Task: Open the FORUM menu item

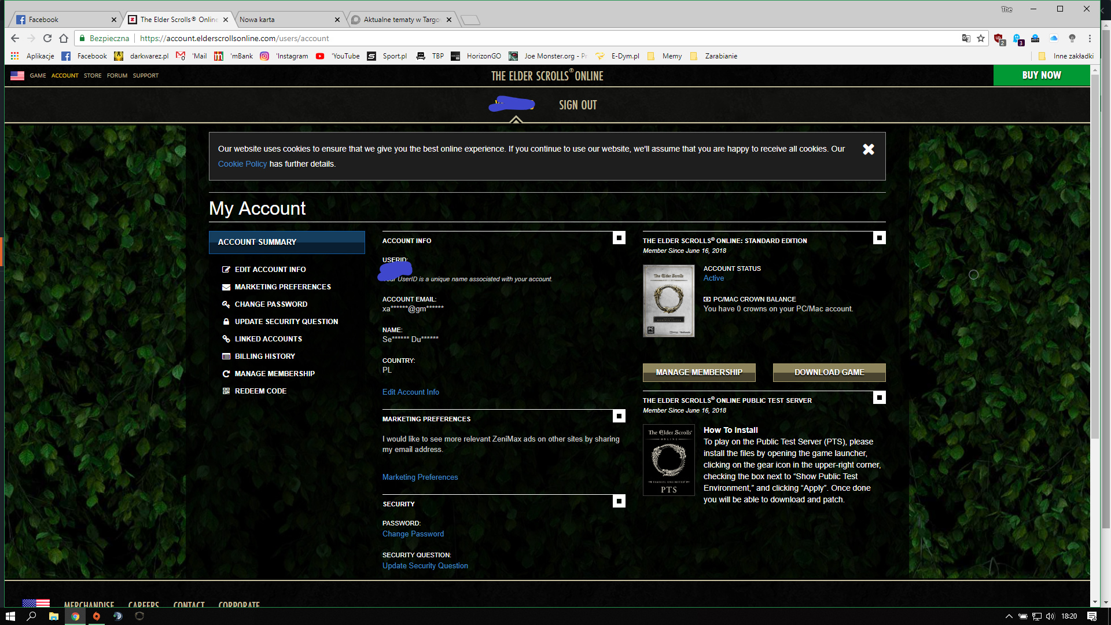Action: (x=117, y=76)
